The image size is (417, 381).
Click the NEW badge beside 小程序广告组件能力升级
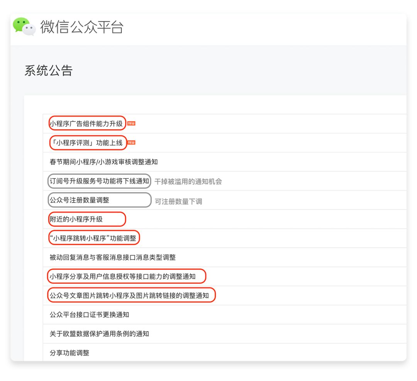pos(131,123)
